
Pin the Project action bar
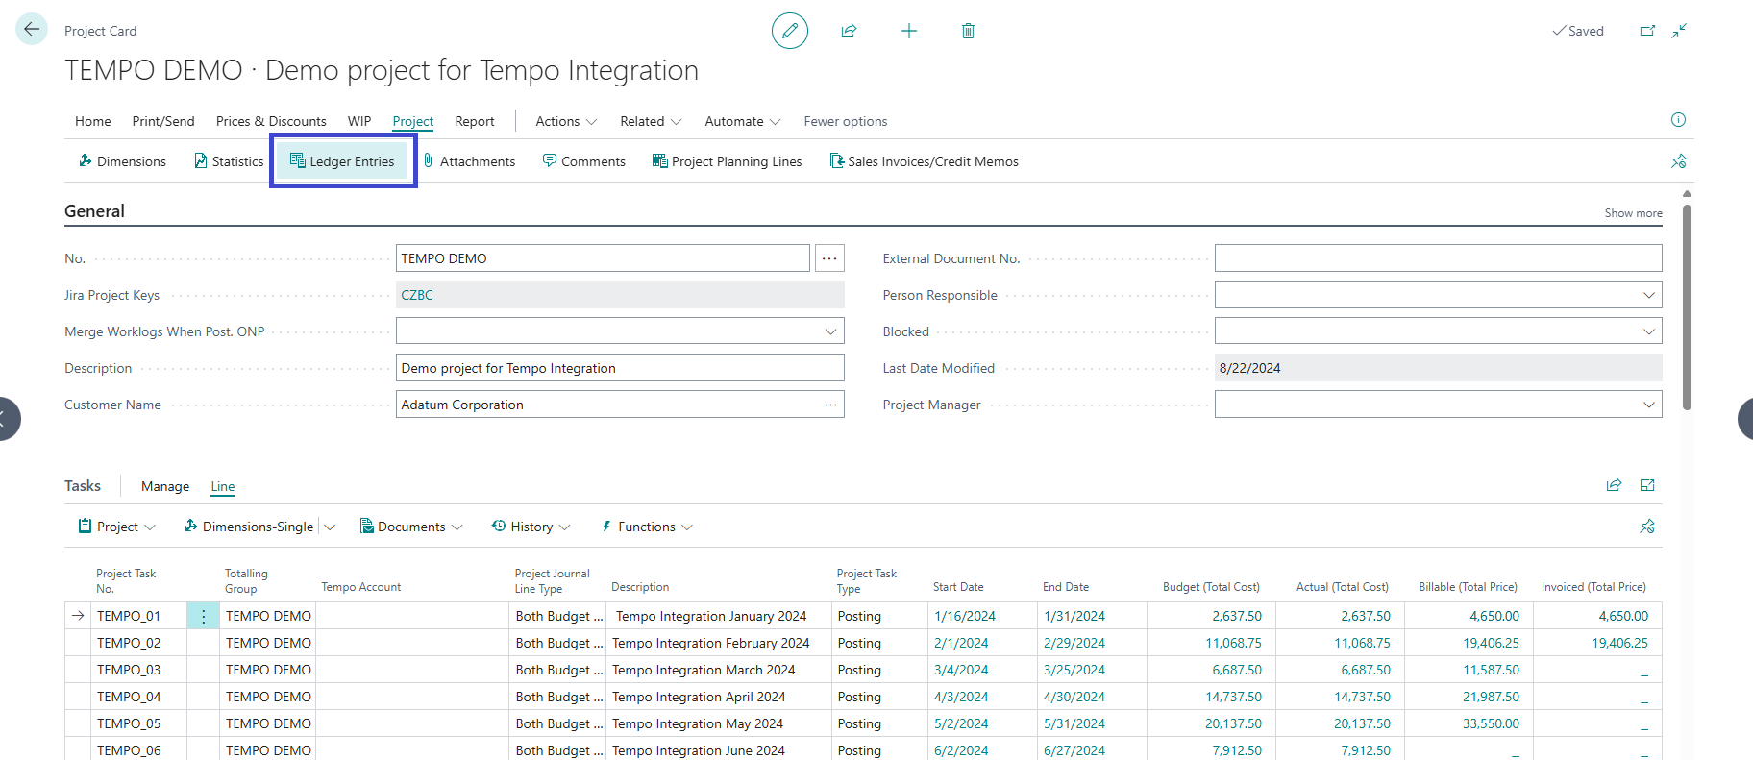pyautogui.click(x=1678, y=161)
